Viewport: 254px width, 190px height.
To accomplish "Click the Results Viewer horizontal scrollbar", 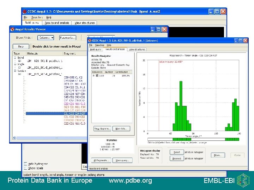I will [x=52, y=138].
